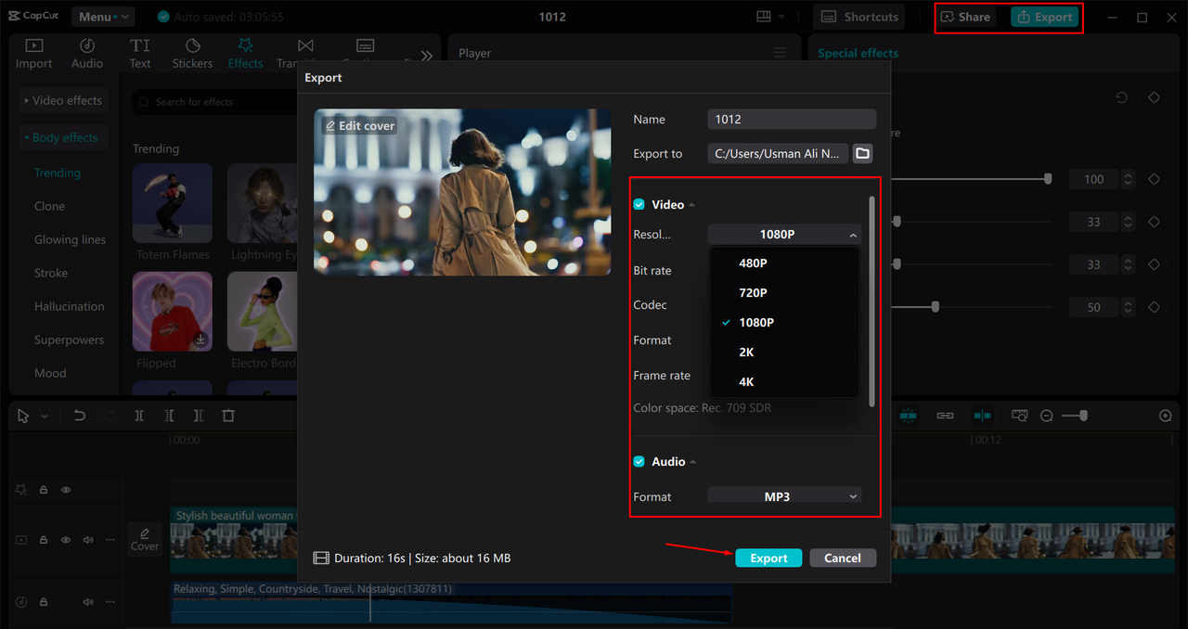Click the Delete right trim icon
The width and height of the screenshot is (1188, 629).
point(199,416)
